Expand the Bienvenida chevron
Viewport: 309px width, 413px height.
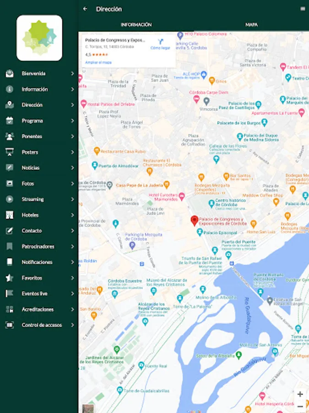[x=72, y=73]
